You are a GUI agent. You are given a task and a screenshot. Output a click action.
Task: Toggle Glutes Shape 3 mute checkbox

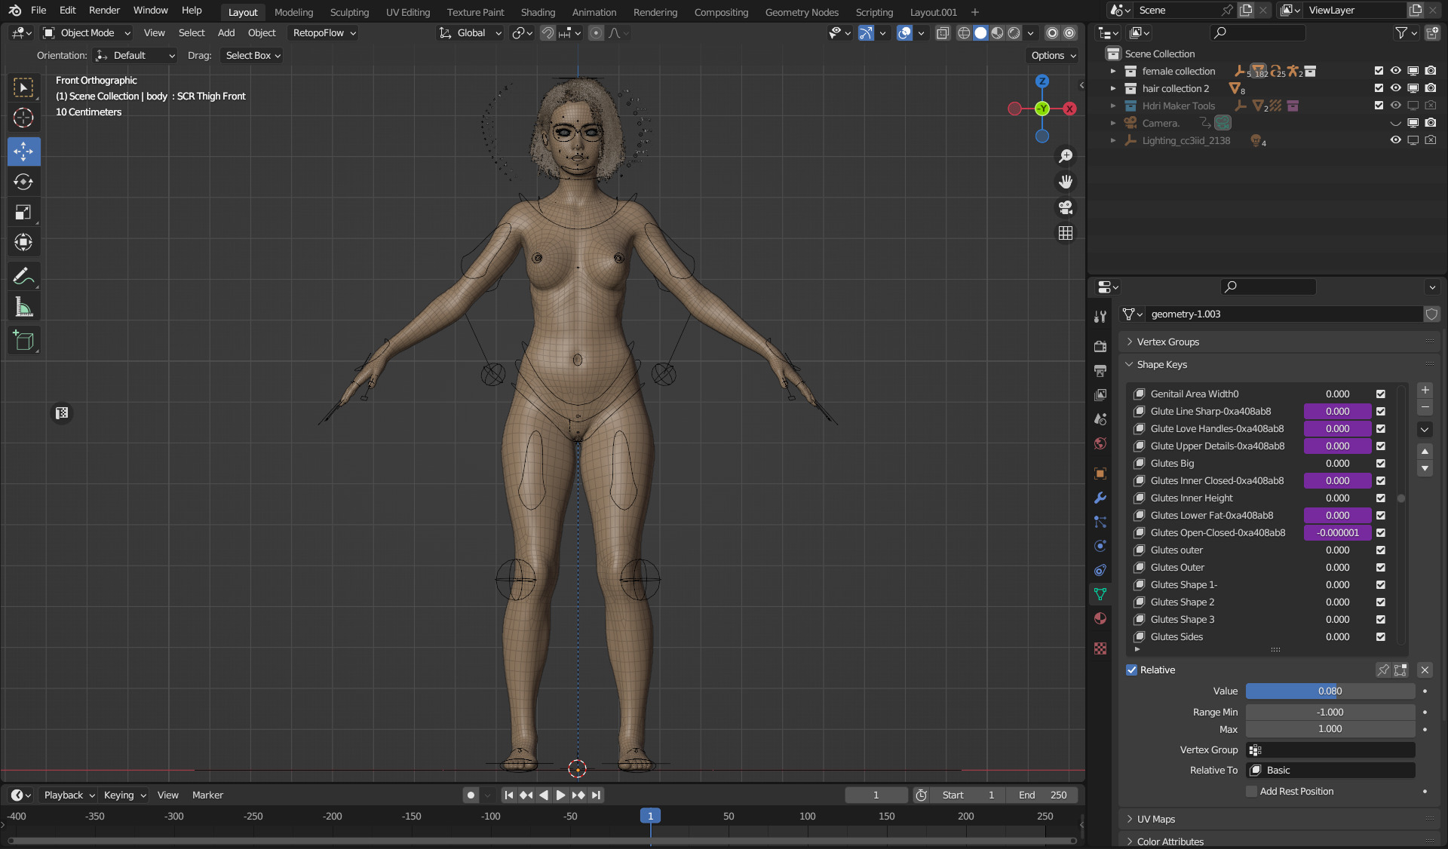click(1380, 620)
